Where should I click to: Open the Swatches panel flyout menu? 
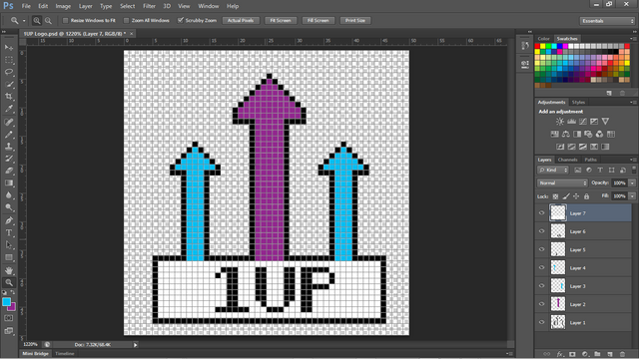tap(633, 39)
